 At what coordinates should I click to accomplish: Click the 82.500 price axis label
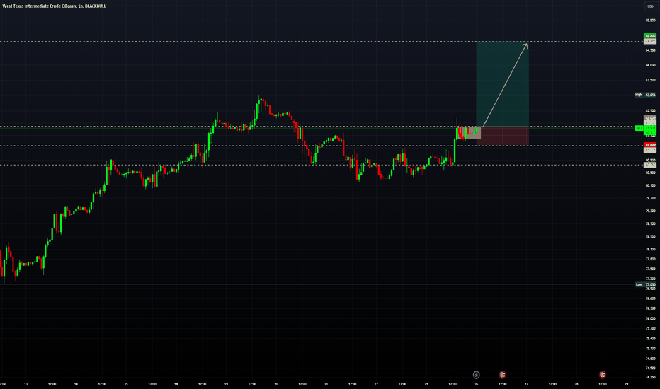point(650,110)
